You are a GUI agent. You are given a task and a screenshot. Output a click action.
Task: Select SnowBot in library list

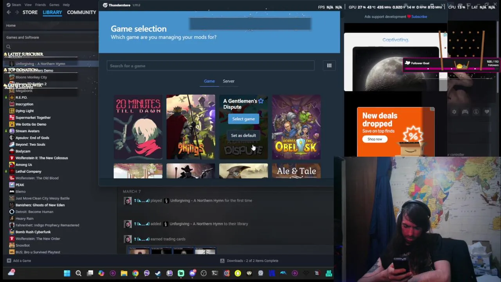(x=22, y=245)
